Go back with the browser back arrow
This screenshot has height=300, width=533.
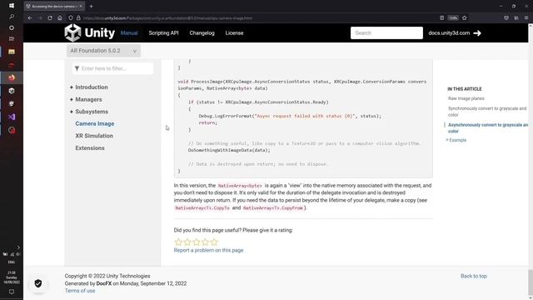click(30, 18)
